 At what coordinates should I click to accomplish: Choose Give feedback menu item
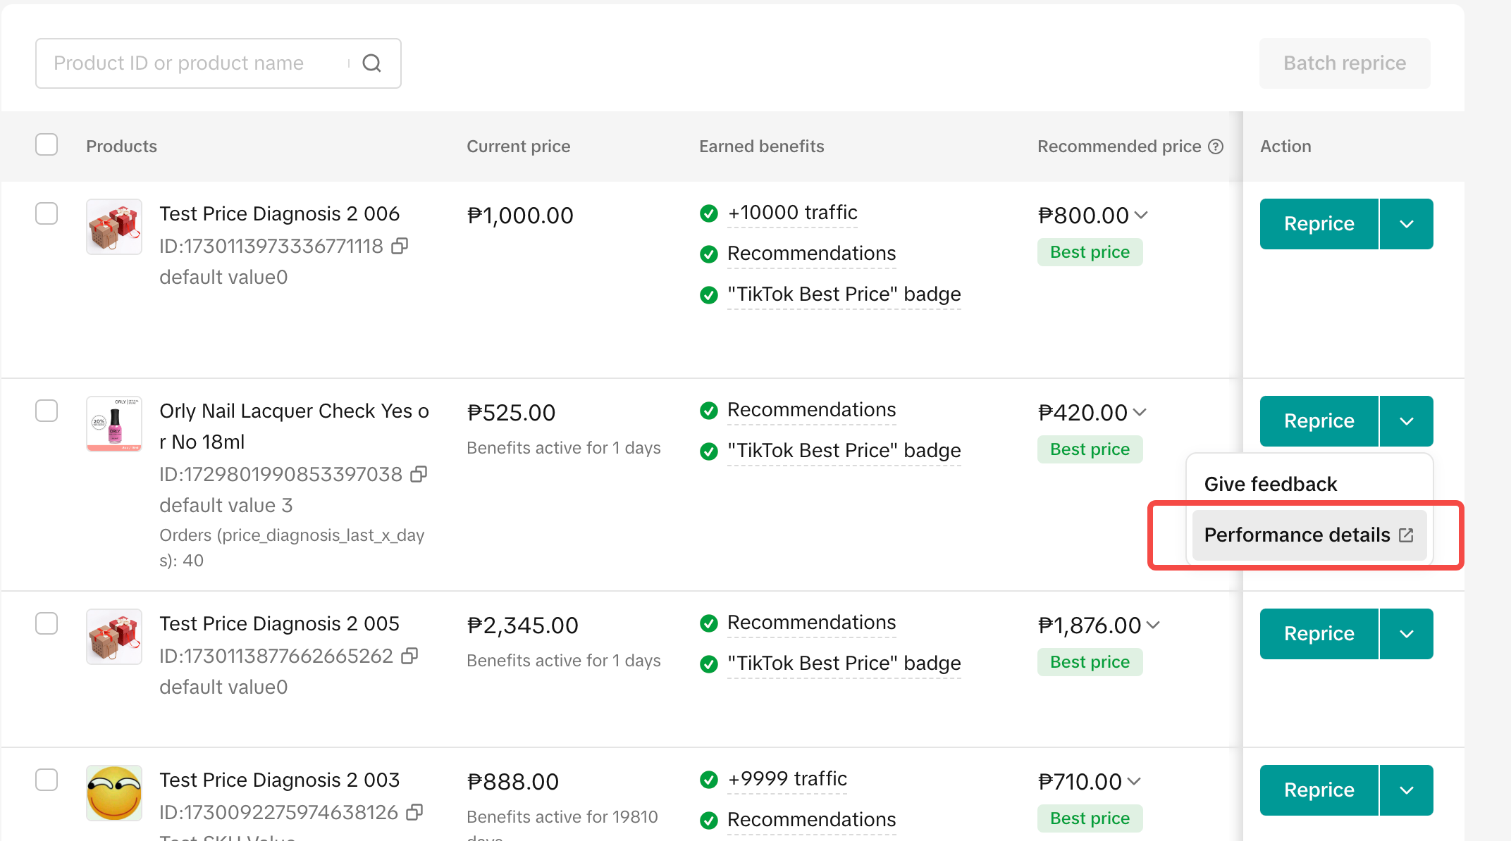pyautogui.click(x=1270, y=485)
